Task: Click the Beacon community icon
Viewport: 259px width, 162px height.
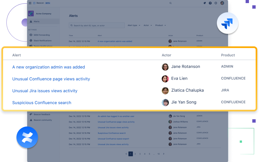Action: [31, 120]
